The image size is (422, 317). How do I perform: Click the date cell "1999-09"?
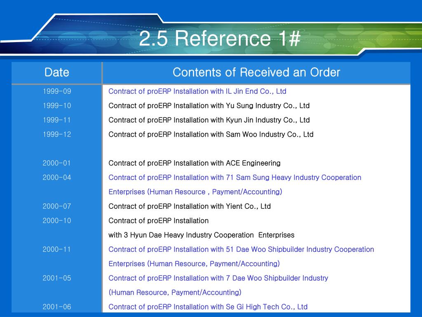coord(57,91)
